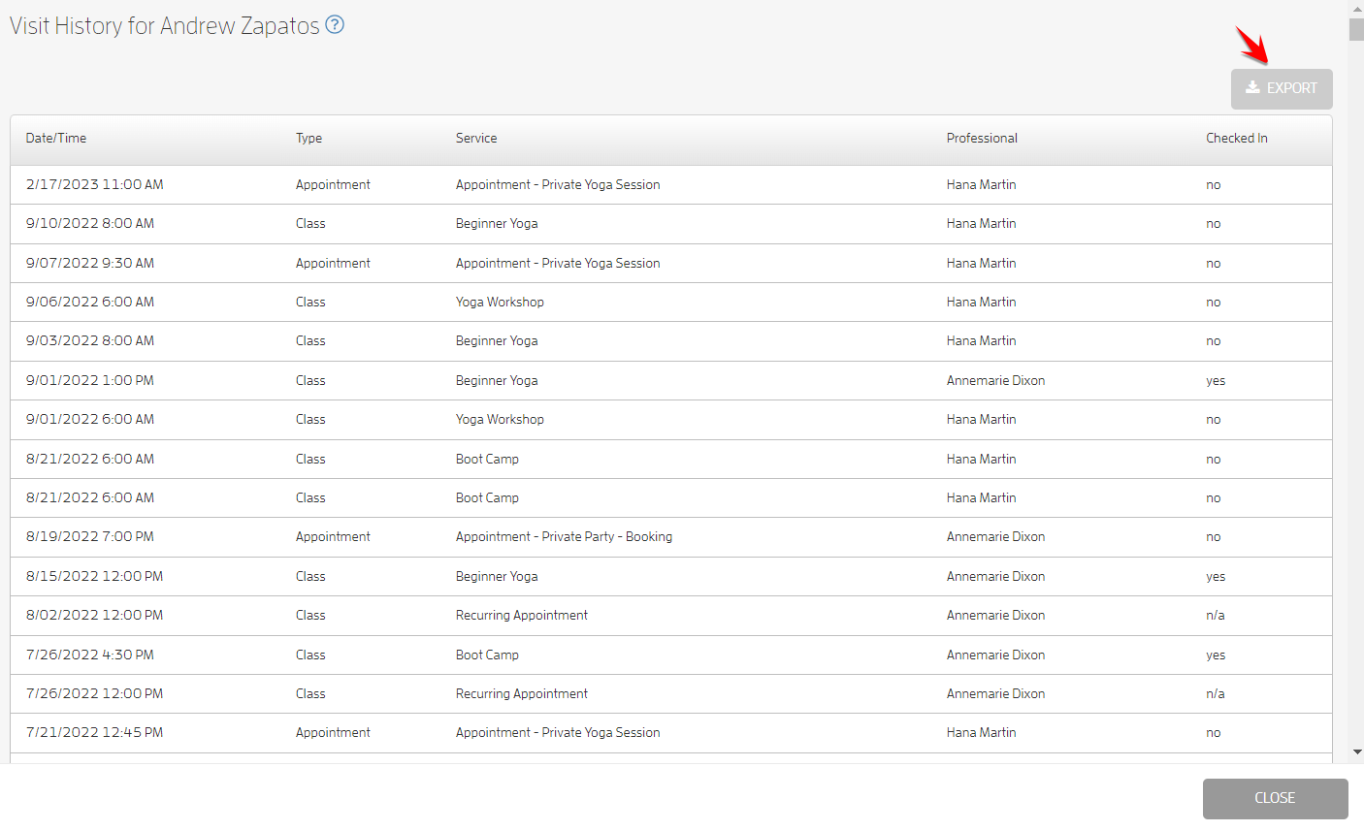Click Appointment type on 7/21/2022 row
The width and height of the screenshot is (1364, 831).
pyautogui.click(x=333, y=732)
